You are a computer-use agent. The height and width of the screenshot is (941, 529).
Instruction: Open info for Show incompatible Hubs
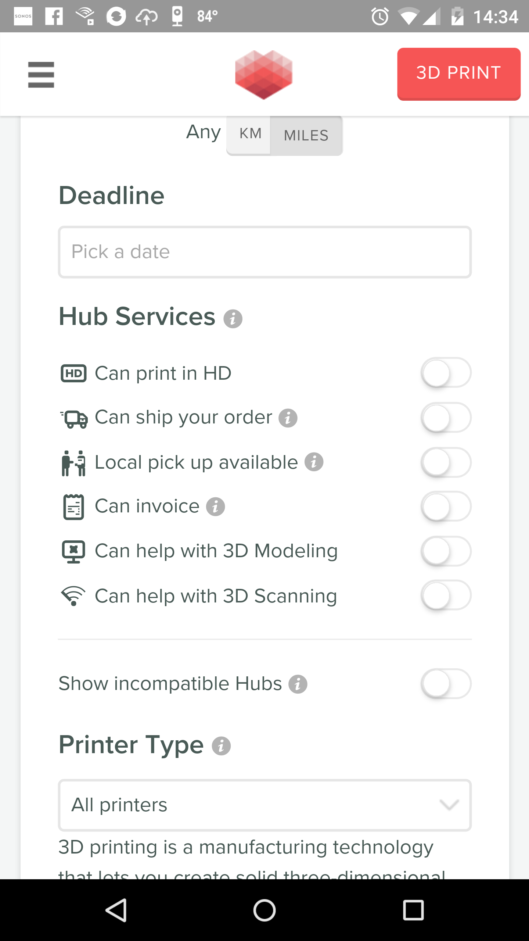298,684
